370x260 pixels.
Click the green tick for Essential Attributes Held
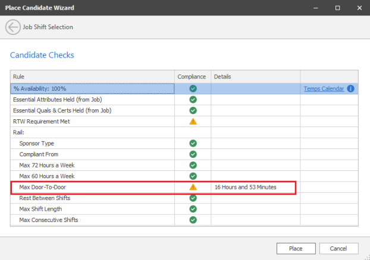[x=193, y=100]
